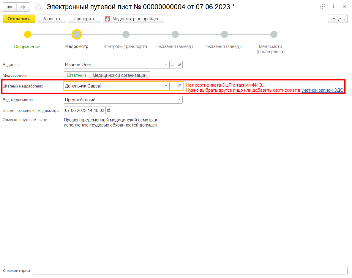
Task: Select the Медосмотр (после рейса) stage circle
Action: [x=274, y=35]
